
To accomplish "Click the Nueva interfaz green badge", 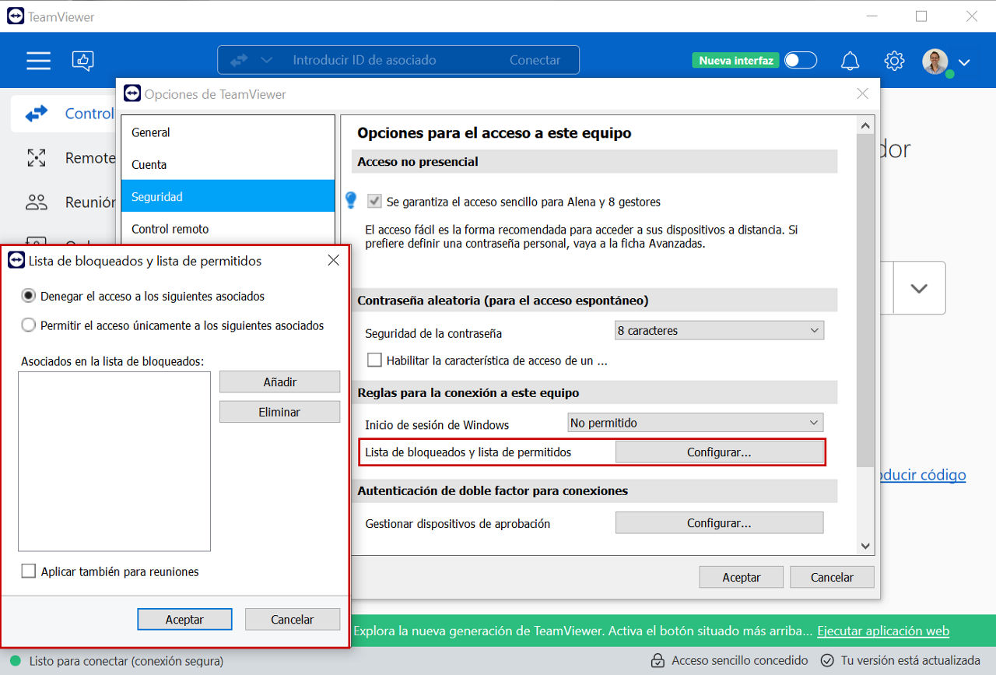I will 735,60.
